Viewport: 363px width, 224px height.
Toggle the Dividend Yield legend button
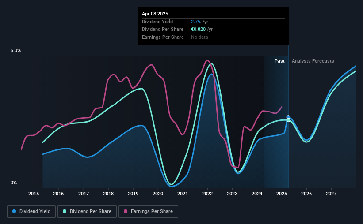(31, 212)
